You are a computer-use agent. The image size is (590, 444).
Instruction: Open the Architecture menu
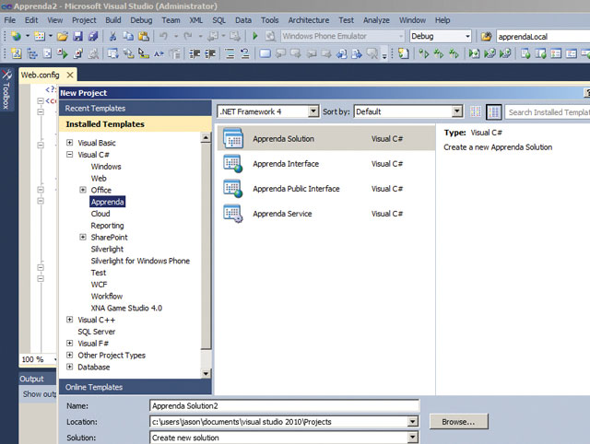pyautogui.click(x=309, y=20)
